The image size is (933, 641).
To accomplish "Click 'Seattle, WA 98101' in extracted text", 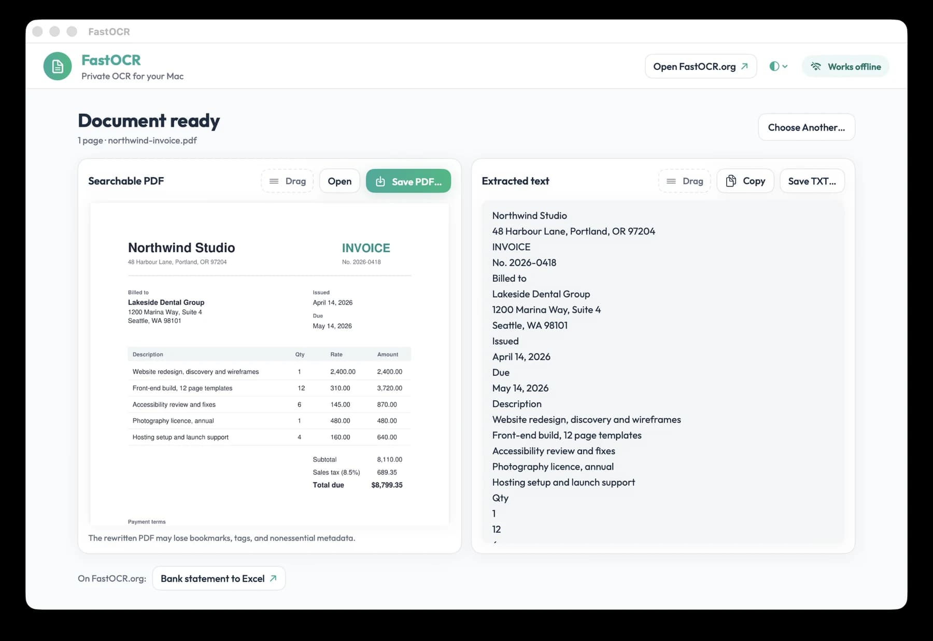I will 530,326.
